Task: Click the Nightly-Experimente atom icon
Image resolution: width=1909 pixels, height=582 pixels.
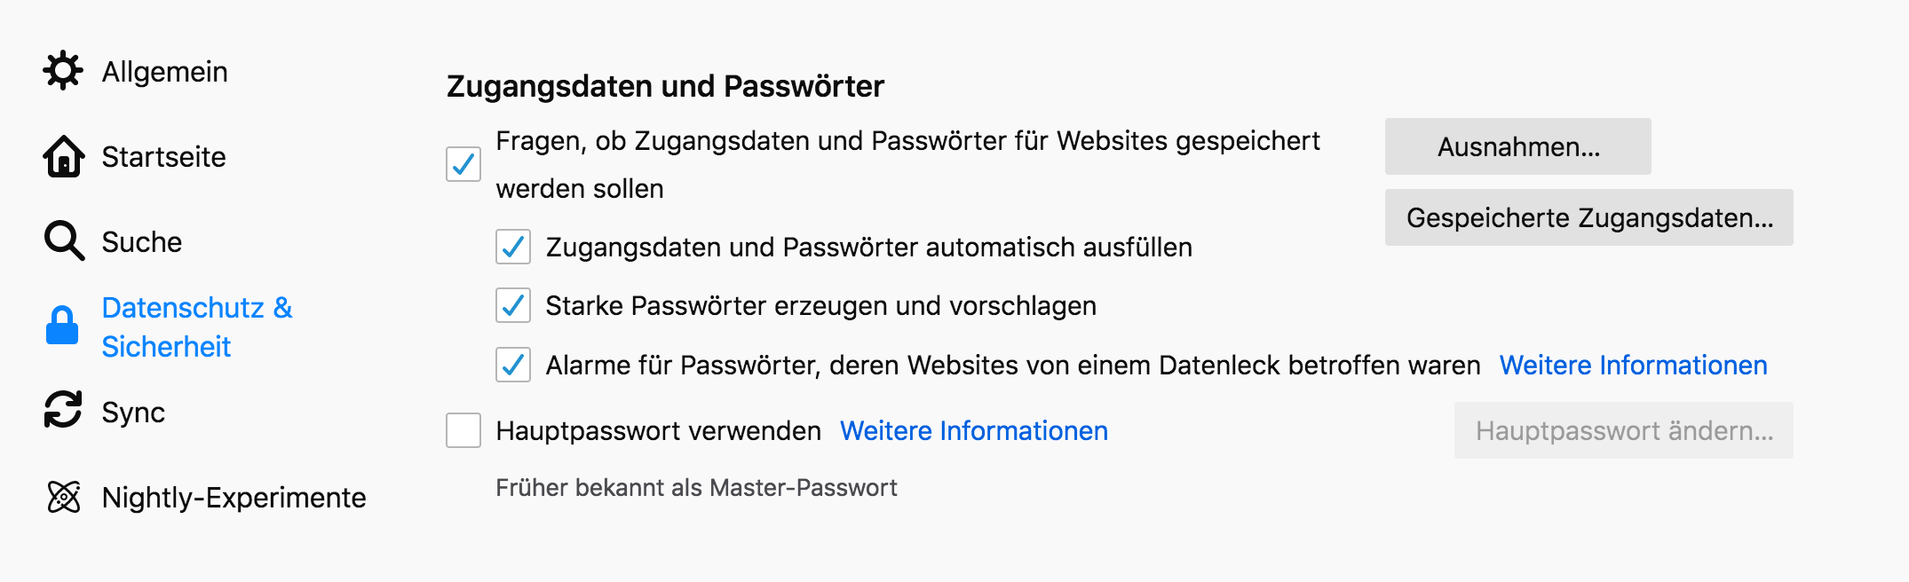Action: click(x=64, y=497)
